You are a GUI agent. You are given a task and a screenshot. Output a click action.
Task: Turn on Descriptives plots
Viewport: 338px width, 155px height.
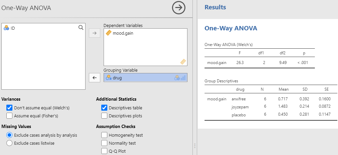tap(104, 116)
